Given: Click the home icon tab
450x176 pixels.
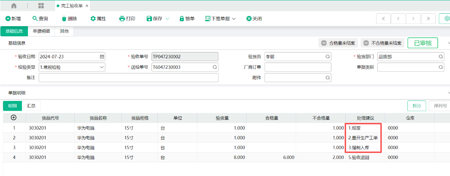Looking at the screenshot, I should click(14, 6).
